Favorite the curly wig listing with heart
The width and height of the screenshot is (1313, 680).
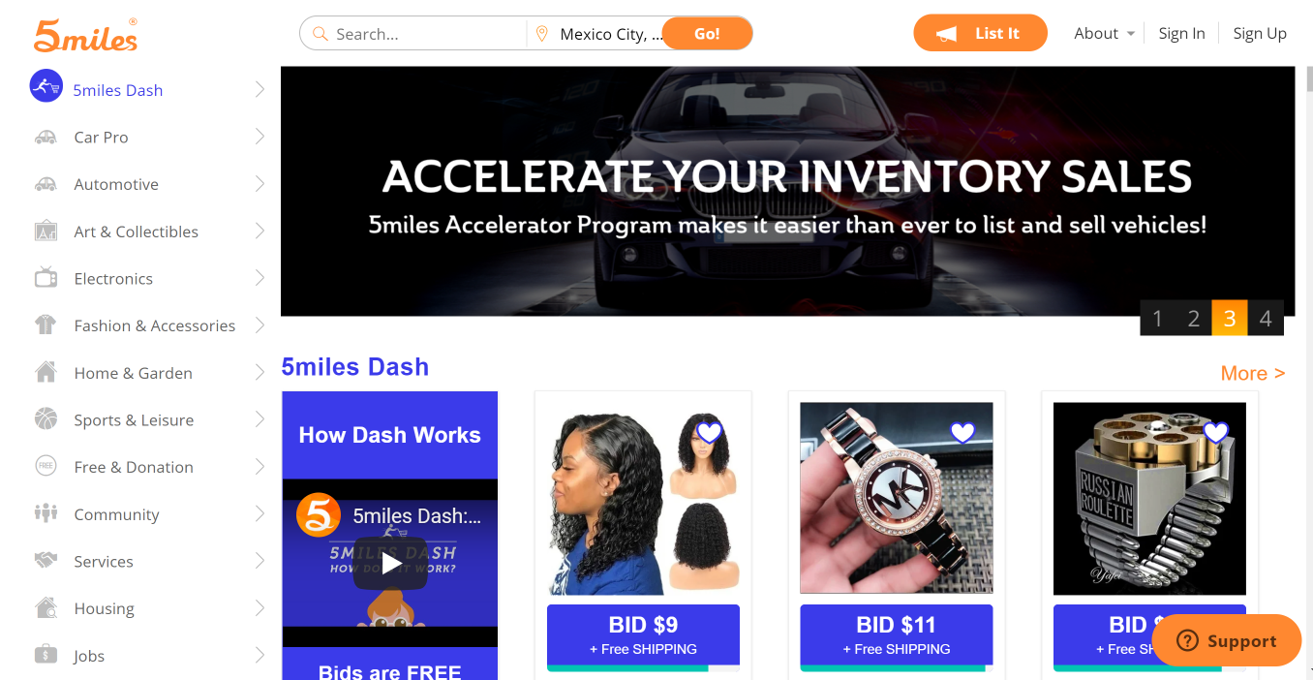[x=710, y=432]
